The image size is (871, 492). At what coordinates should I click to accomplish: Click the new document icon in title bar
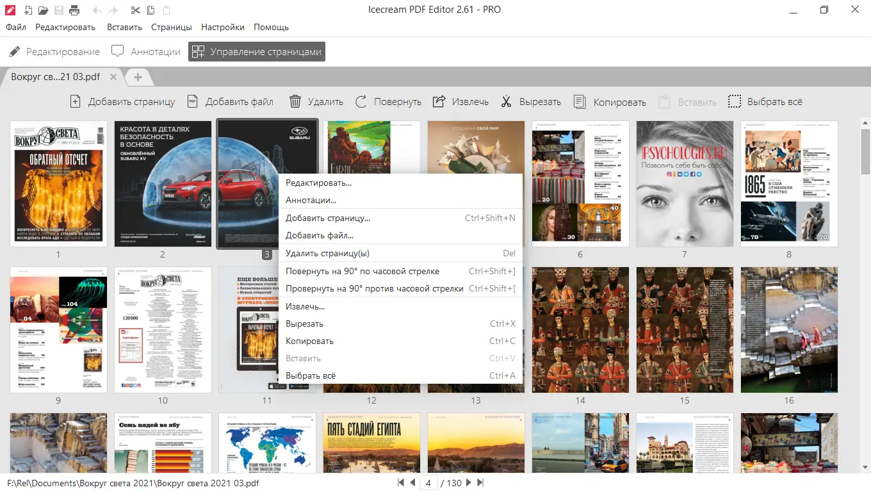pos(29,10)
